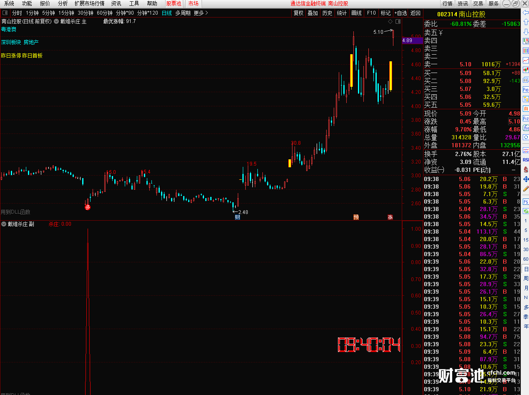Open the 报价 menu
529x395 pixels.
[x=45, y=3]
